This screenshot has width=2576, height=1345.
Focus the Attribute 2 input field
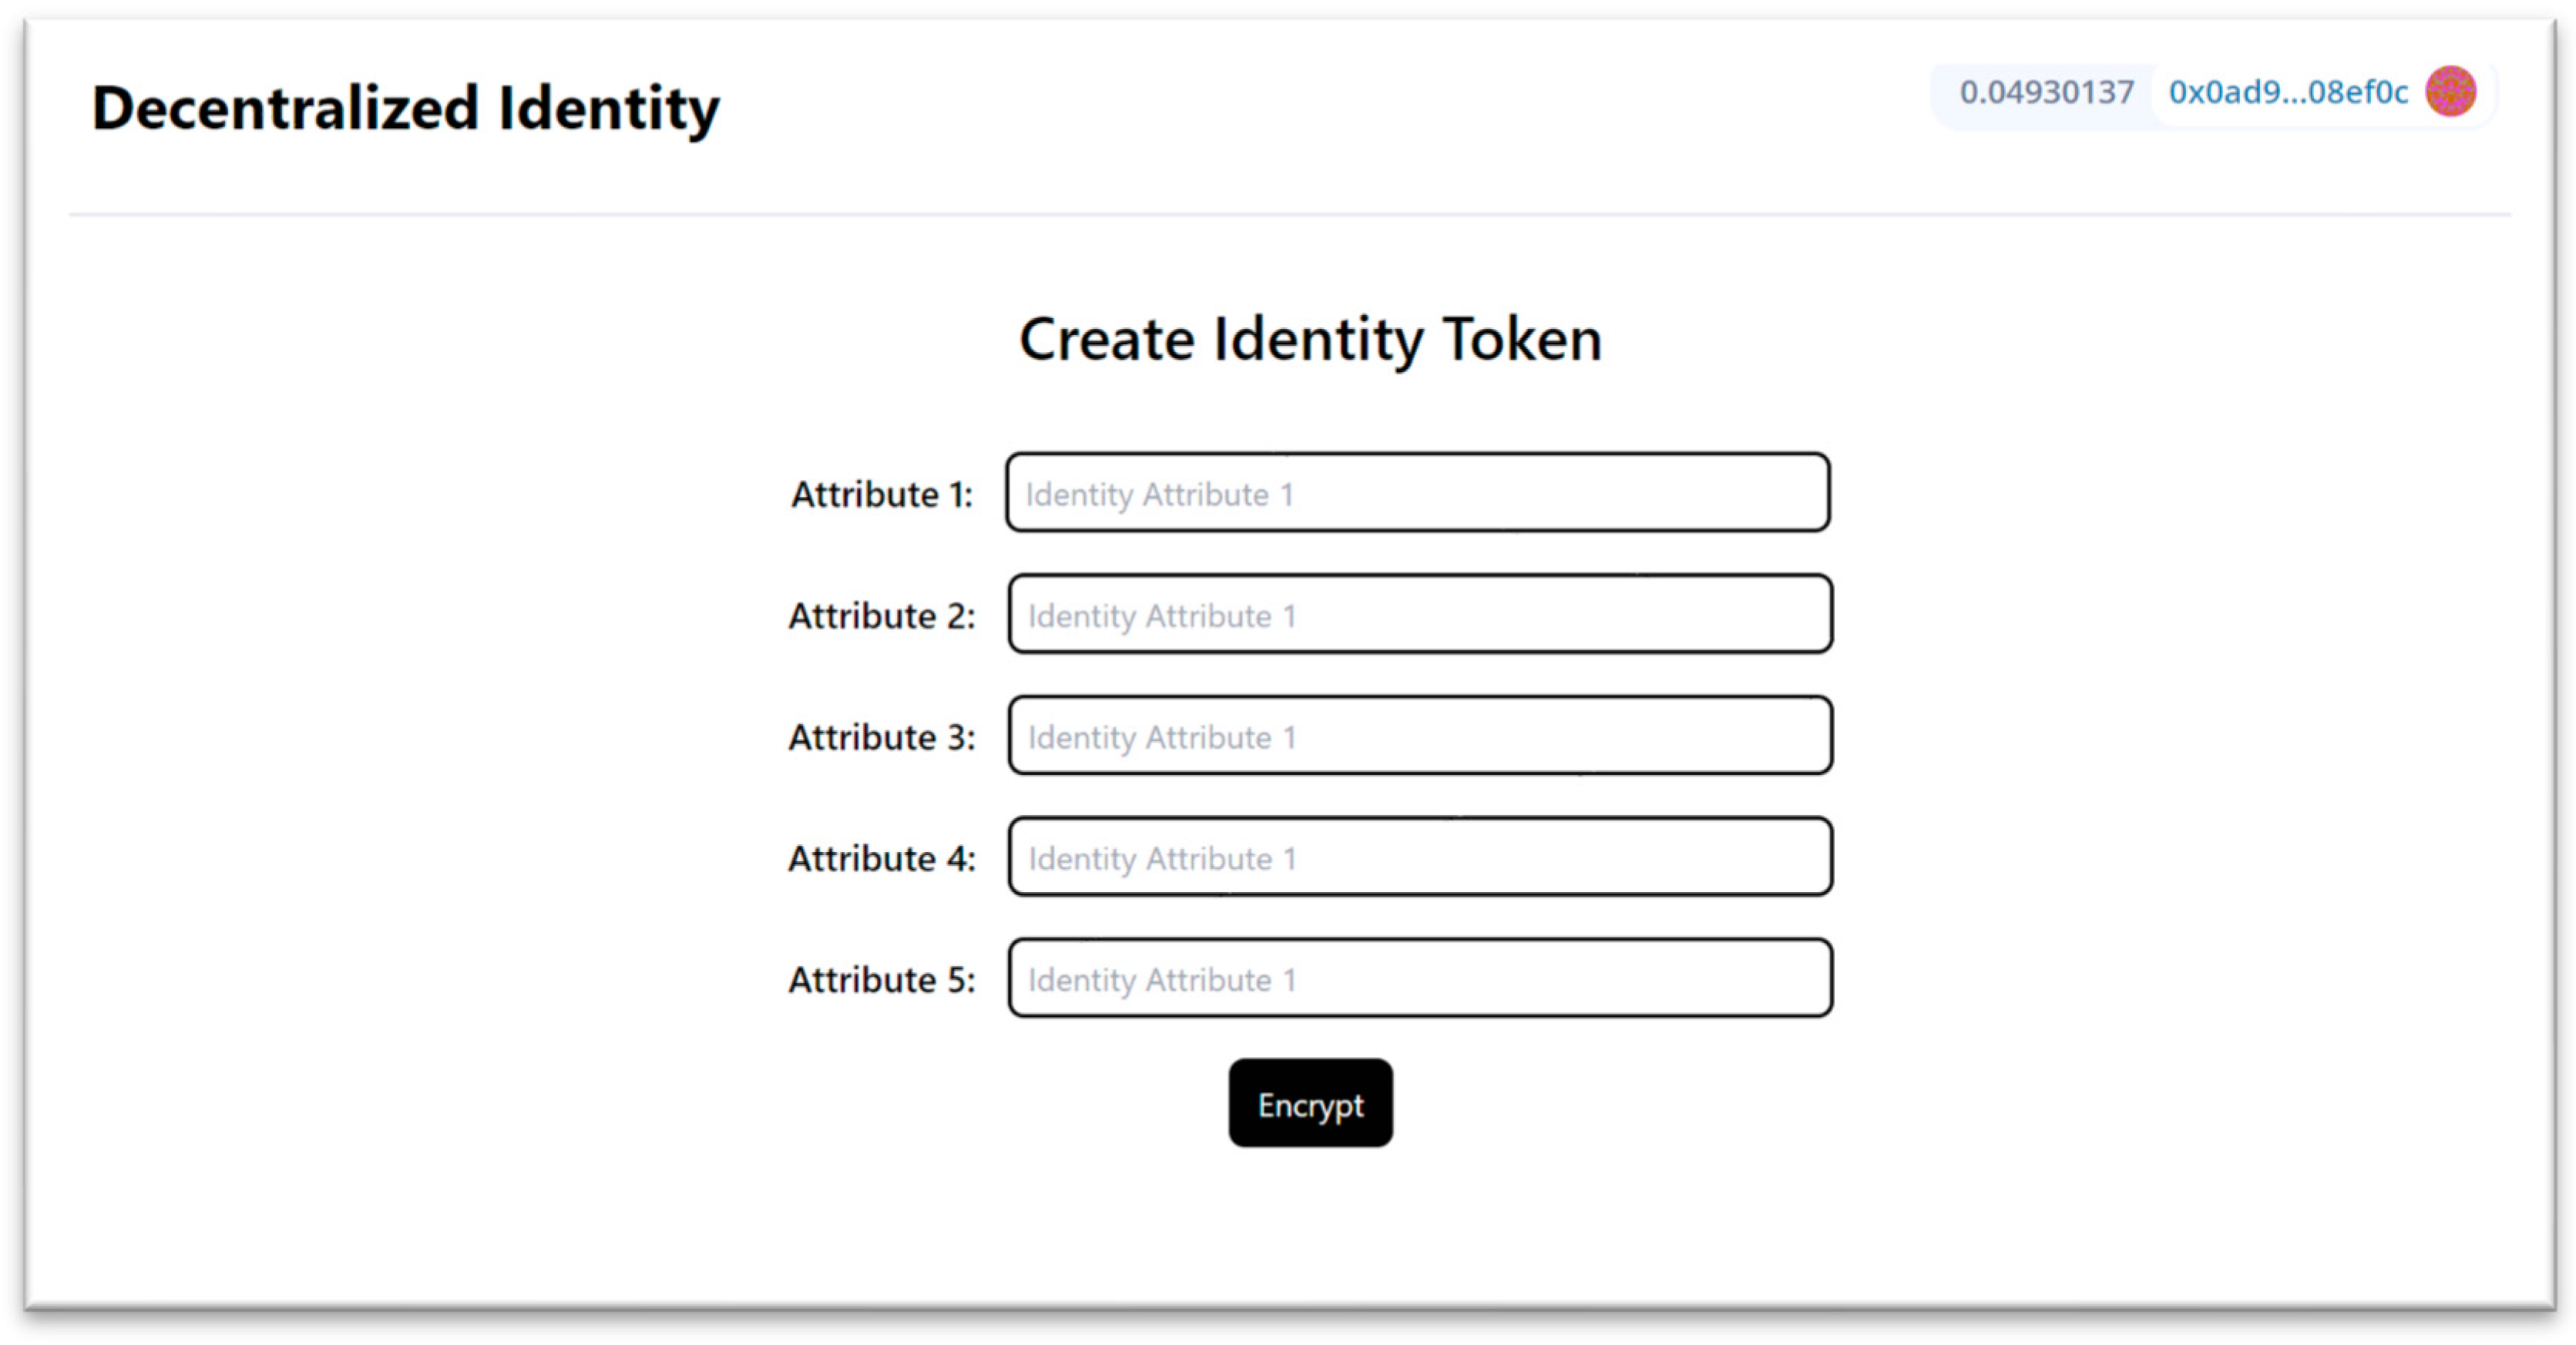tap(1420, 614)
